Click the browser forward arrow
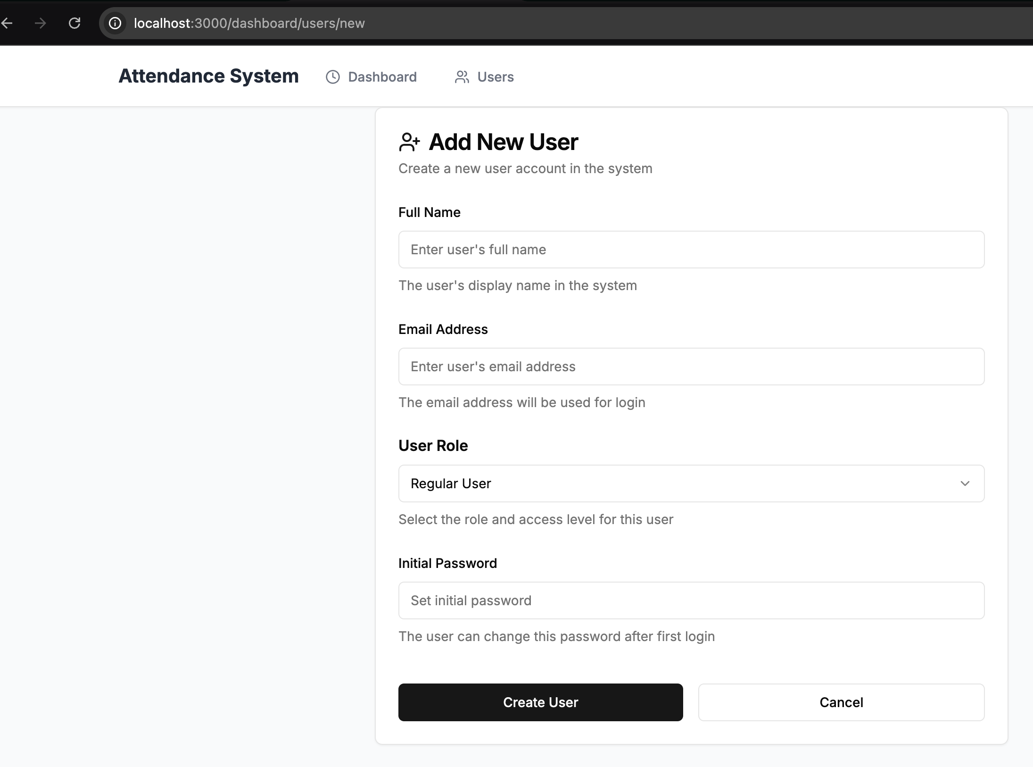The height and width of the screenshot is (767, 1033). [x=41, y=23]
